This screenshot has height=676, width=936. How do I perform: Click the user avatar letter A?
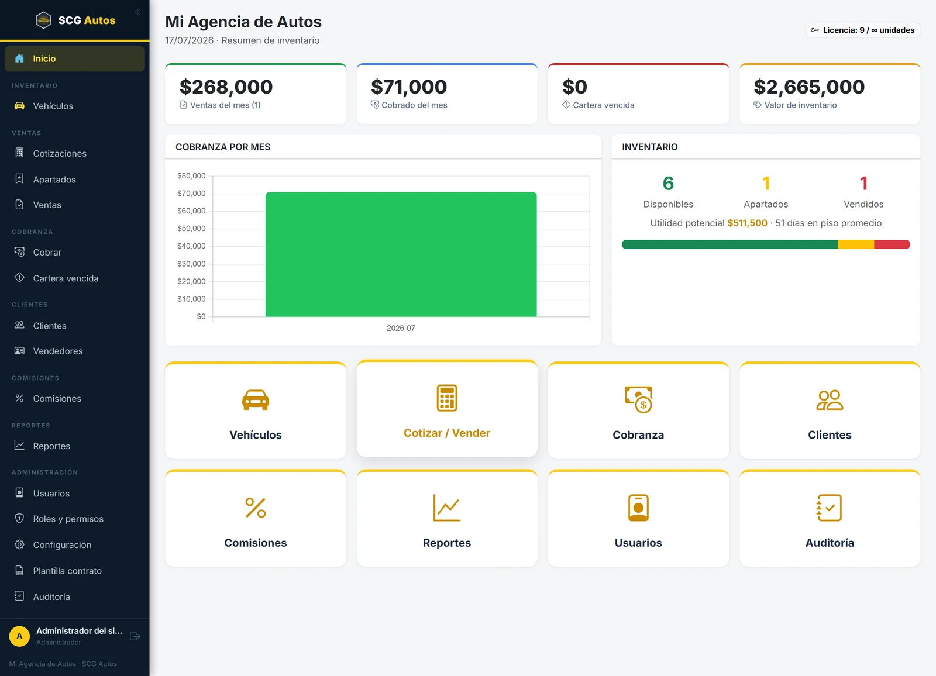tap(19, 636)
